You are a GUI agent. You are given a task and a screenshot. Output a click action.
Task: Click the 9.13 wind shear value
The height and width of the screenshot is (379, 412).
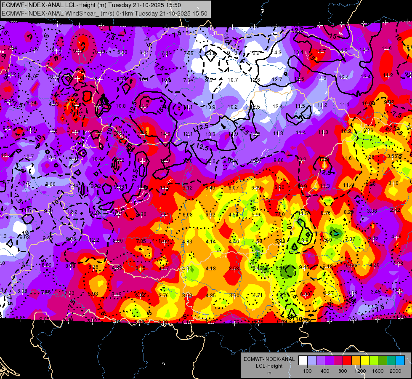click(x=232, y=53)
